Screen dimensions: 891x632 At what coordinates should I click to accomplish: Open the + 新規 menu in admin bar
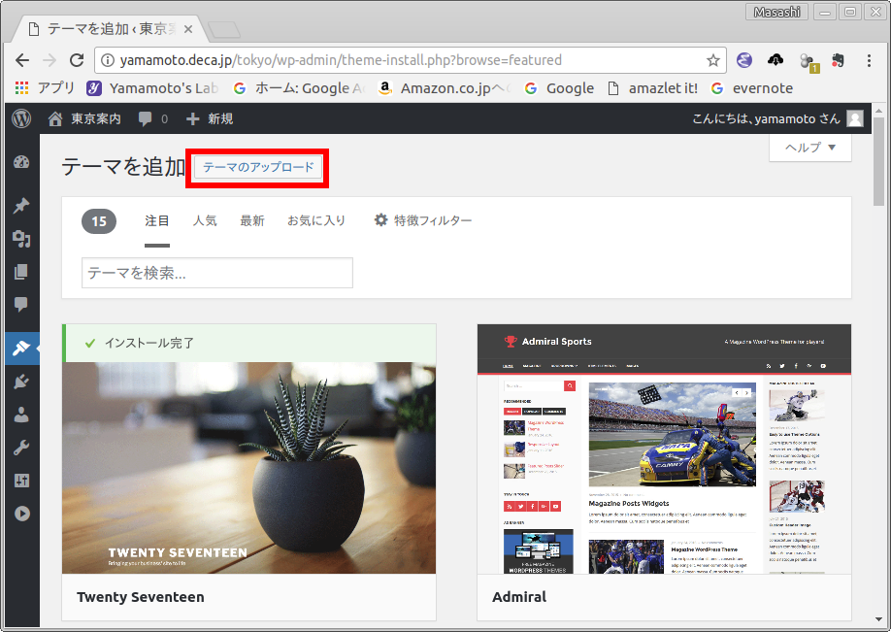210,118
